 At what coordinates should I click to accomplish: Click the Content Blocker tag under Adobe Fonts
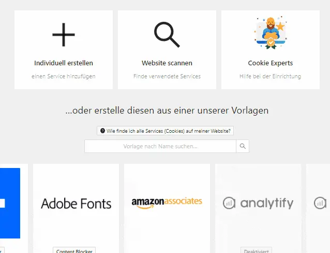coord(74,250)
